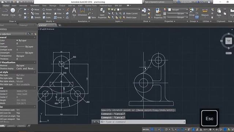Toggle MODEL space in status bar

[146, 129]
